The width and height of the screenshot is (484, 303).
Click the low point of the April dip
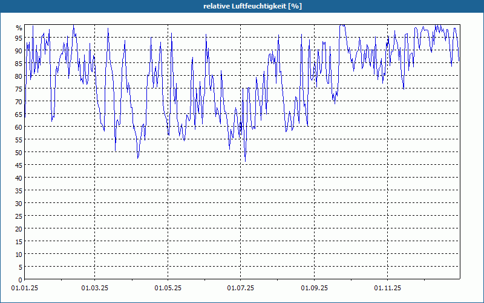[x=138, y=158]
